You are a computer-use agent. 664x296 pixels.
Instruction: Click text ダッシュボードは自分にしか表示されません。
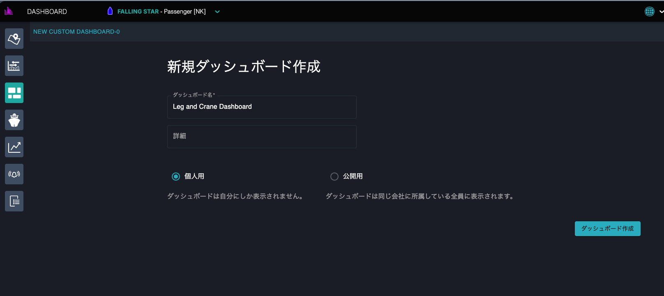[236, 196]
